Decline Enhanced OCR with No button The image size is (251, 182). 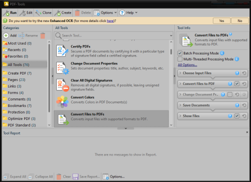240,21
